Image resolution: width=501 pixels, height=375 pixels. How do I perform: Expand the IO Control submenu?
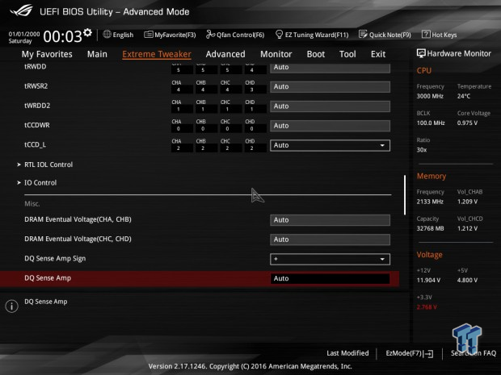40,183
